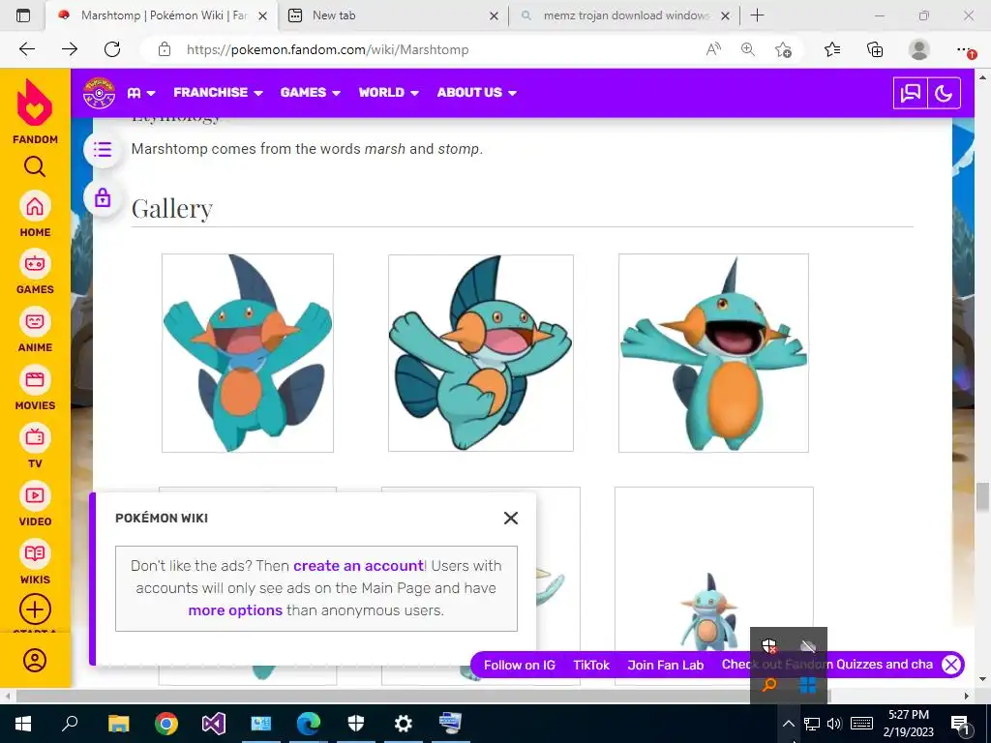Open first Marshtomp gallery image
Screen dimensions: 991x743
coord(248,353)
